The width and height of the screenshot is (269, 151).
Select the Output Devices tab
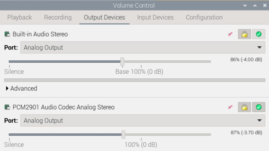(104, 17)
